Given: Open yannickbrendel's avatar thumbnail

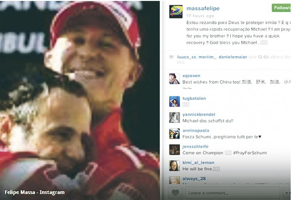Looking at the screenshot, I should pos(174,118).
